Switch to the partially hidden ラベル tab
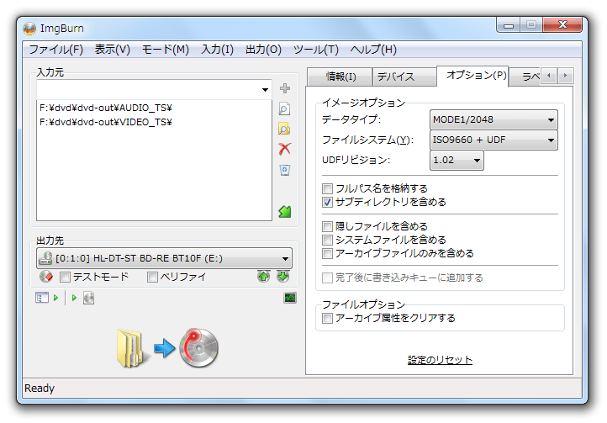This screenshot has height=423, width=607. point(525,77)
